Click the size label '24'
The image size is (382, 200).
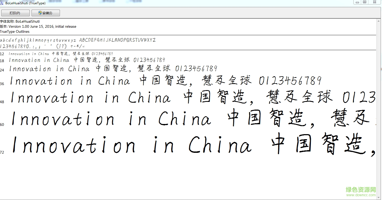click(2, 70)
